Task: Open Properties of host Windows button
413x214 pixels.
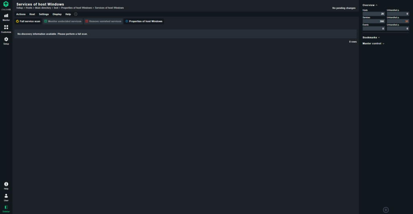Action: coord(144,21)
